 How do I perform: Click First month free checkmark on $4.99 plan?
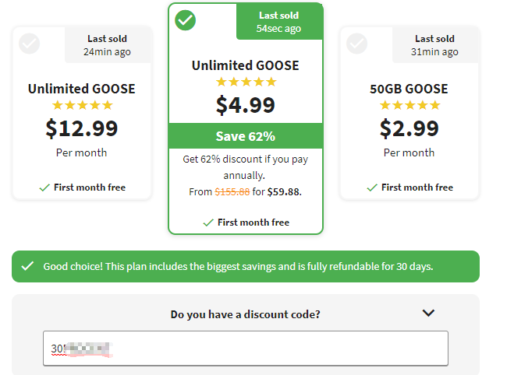coord(208,223)
